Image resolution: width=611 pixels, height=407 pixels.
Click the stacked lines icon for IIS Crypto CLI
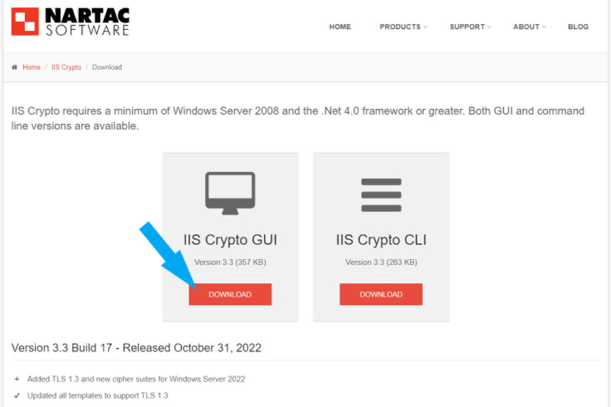[x=381, y=195]
